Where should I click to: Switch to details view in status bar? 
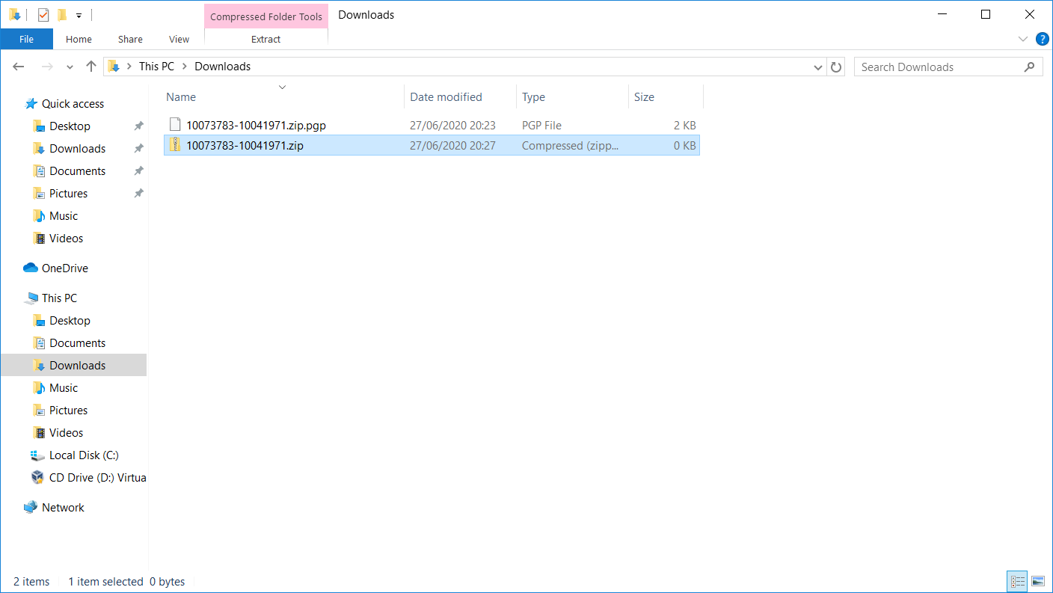coord(1017,581)
